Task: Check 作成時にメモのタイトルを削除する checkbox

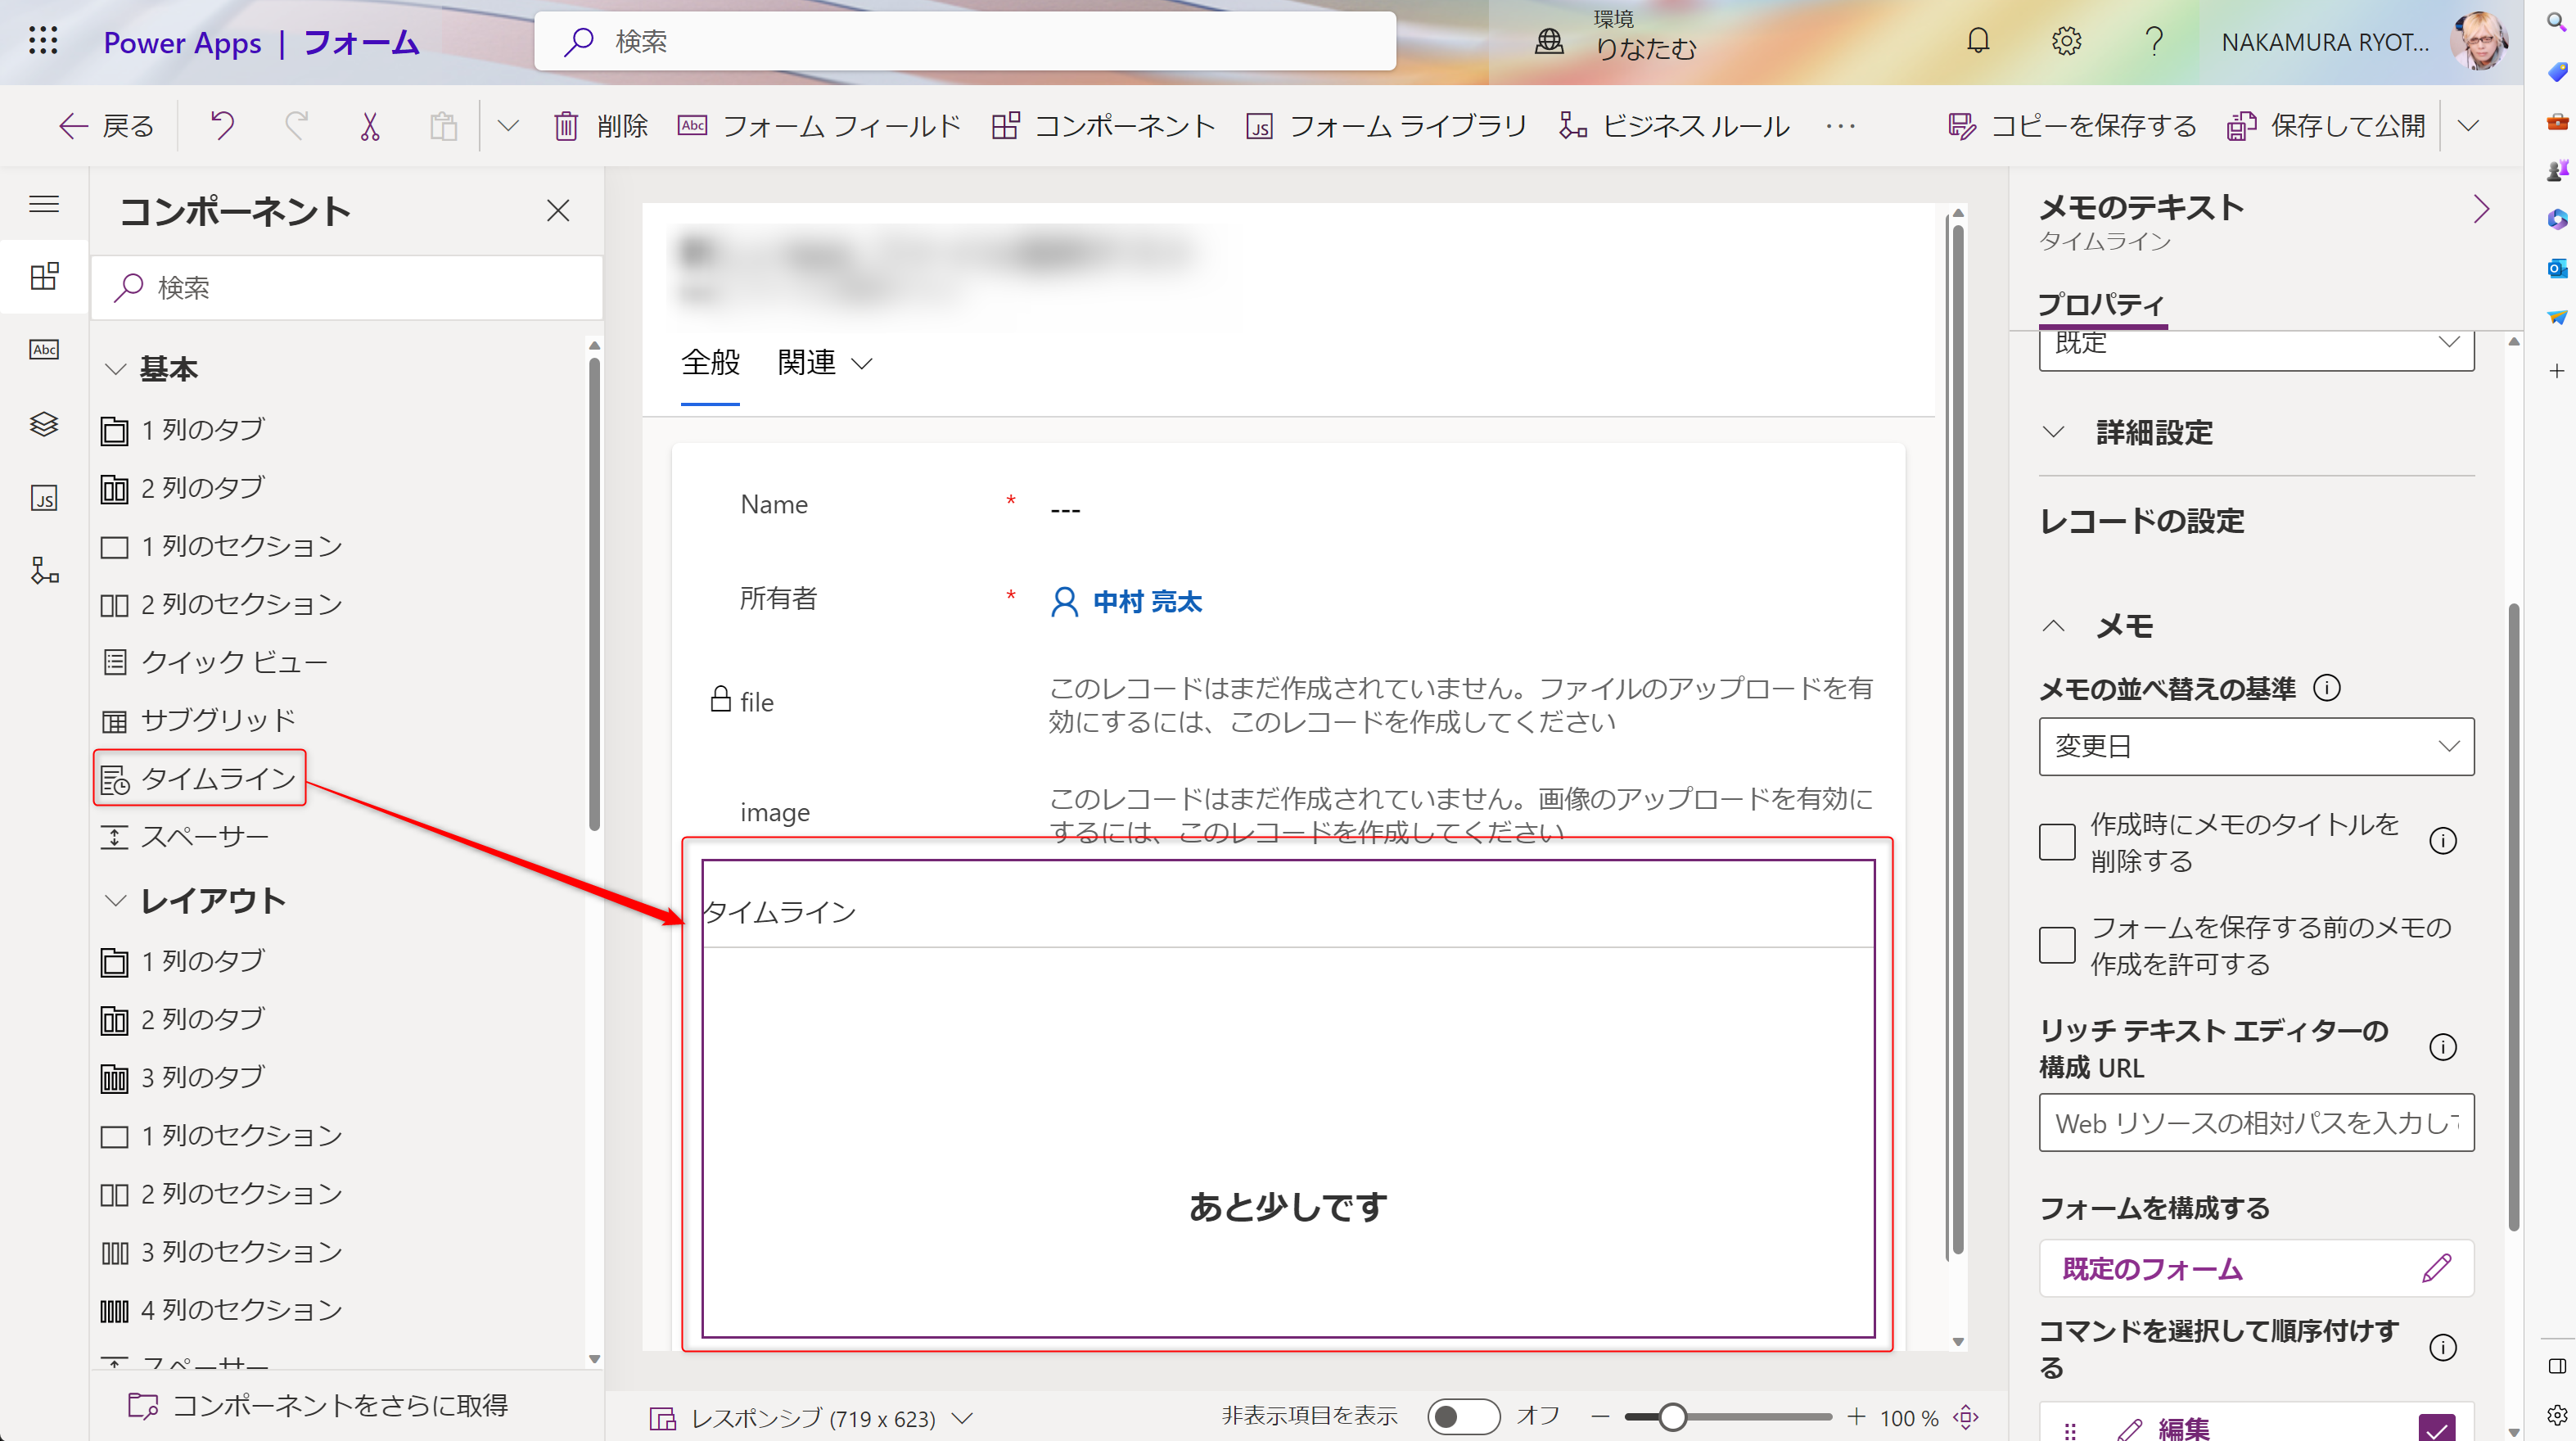Action: [x=2056, y=841]
